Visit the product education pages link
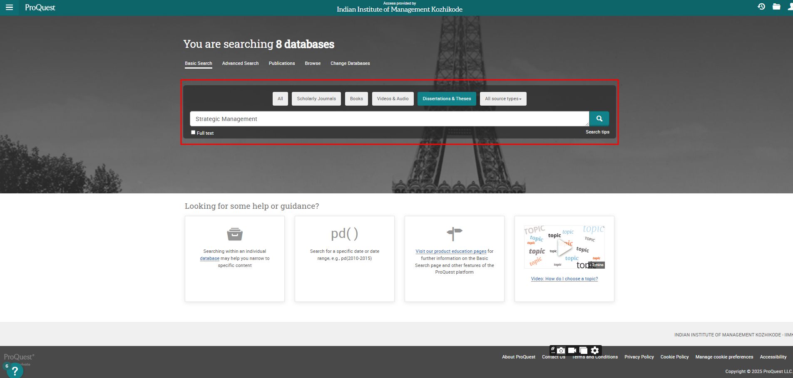Screen dimensions: 793x378 point(451,251)
